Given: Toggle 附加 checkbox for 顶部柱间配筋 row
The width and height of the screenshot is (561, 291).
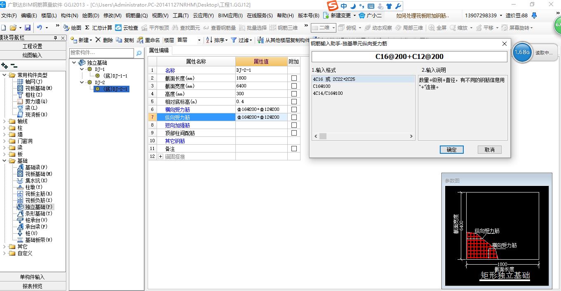Looking at the screenshot, I should [x=294, y=133].
